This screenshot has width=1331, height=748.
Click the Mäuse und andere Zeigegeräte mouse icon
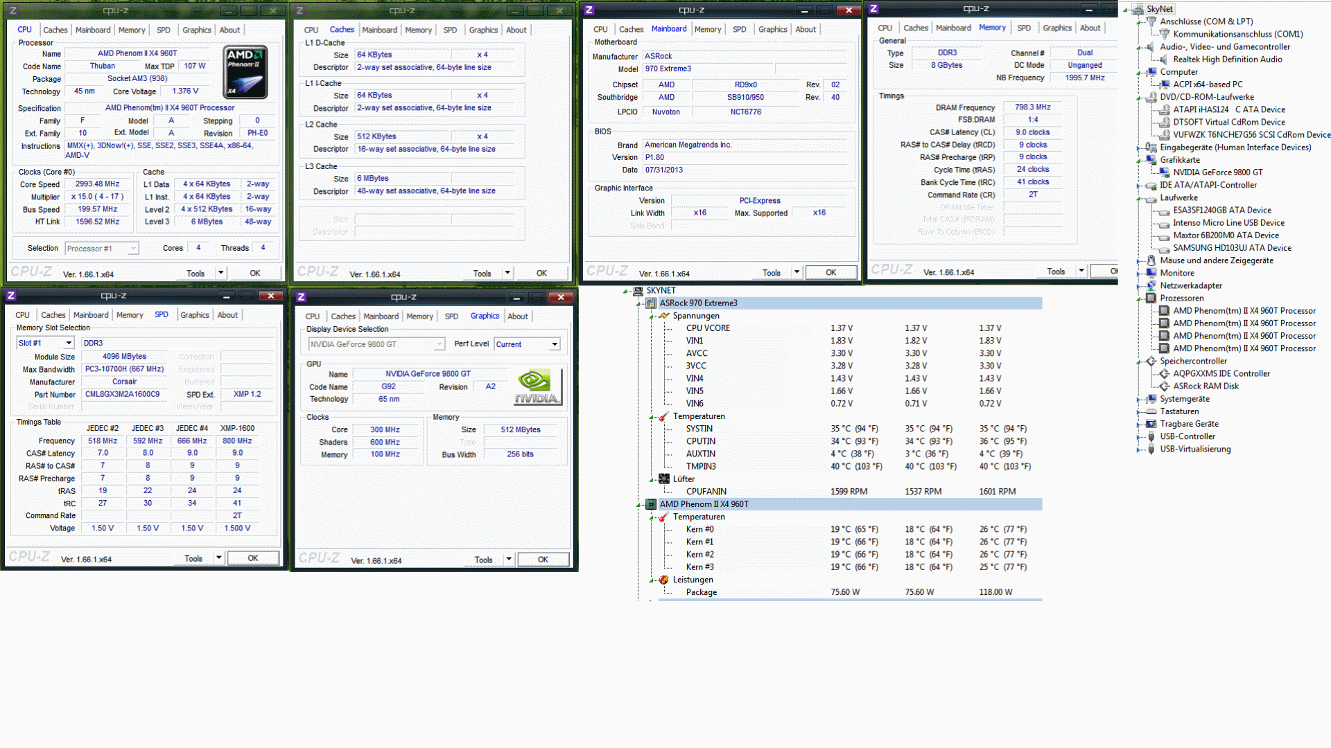1151,261
